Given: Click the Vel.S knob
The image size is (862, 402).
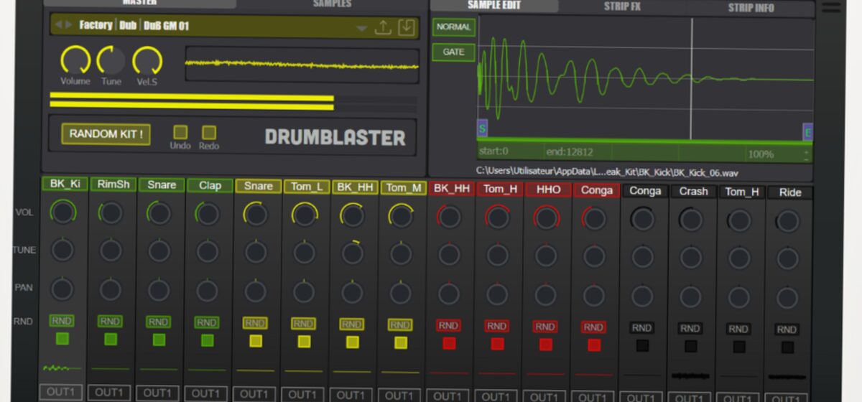Looking at the screenshot, I should [147, 60].
